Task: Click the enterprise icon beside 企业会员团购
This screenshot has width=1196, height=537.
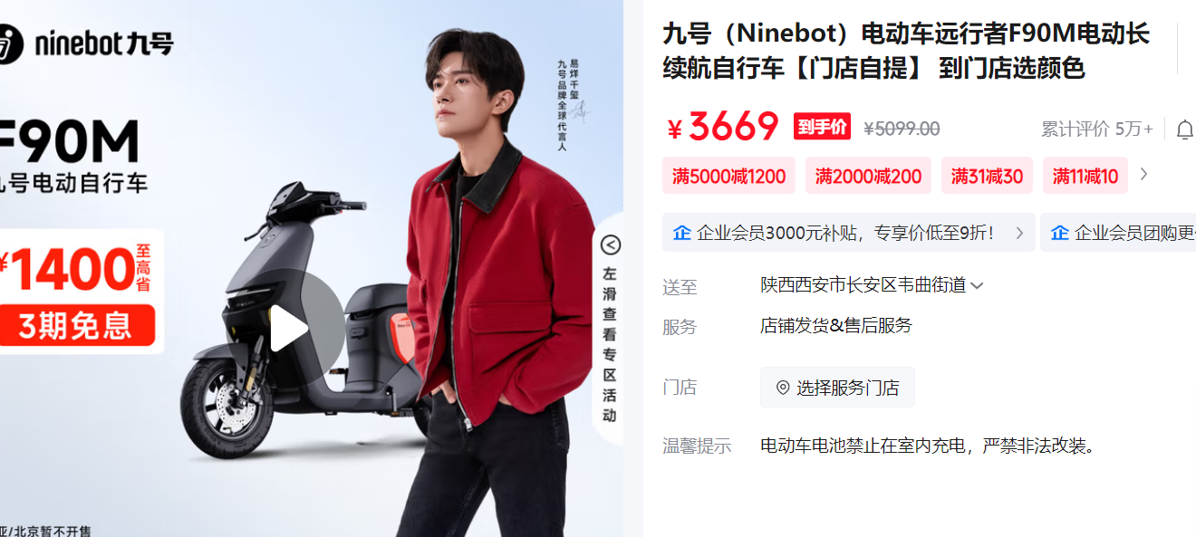Action: (x=1059, y=233)
